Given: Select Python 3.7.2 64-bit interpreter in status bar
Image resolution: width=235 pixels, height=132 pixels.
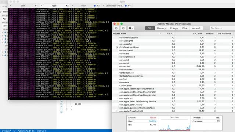Looking at the screenshot, I should 26,131.
